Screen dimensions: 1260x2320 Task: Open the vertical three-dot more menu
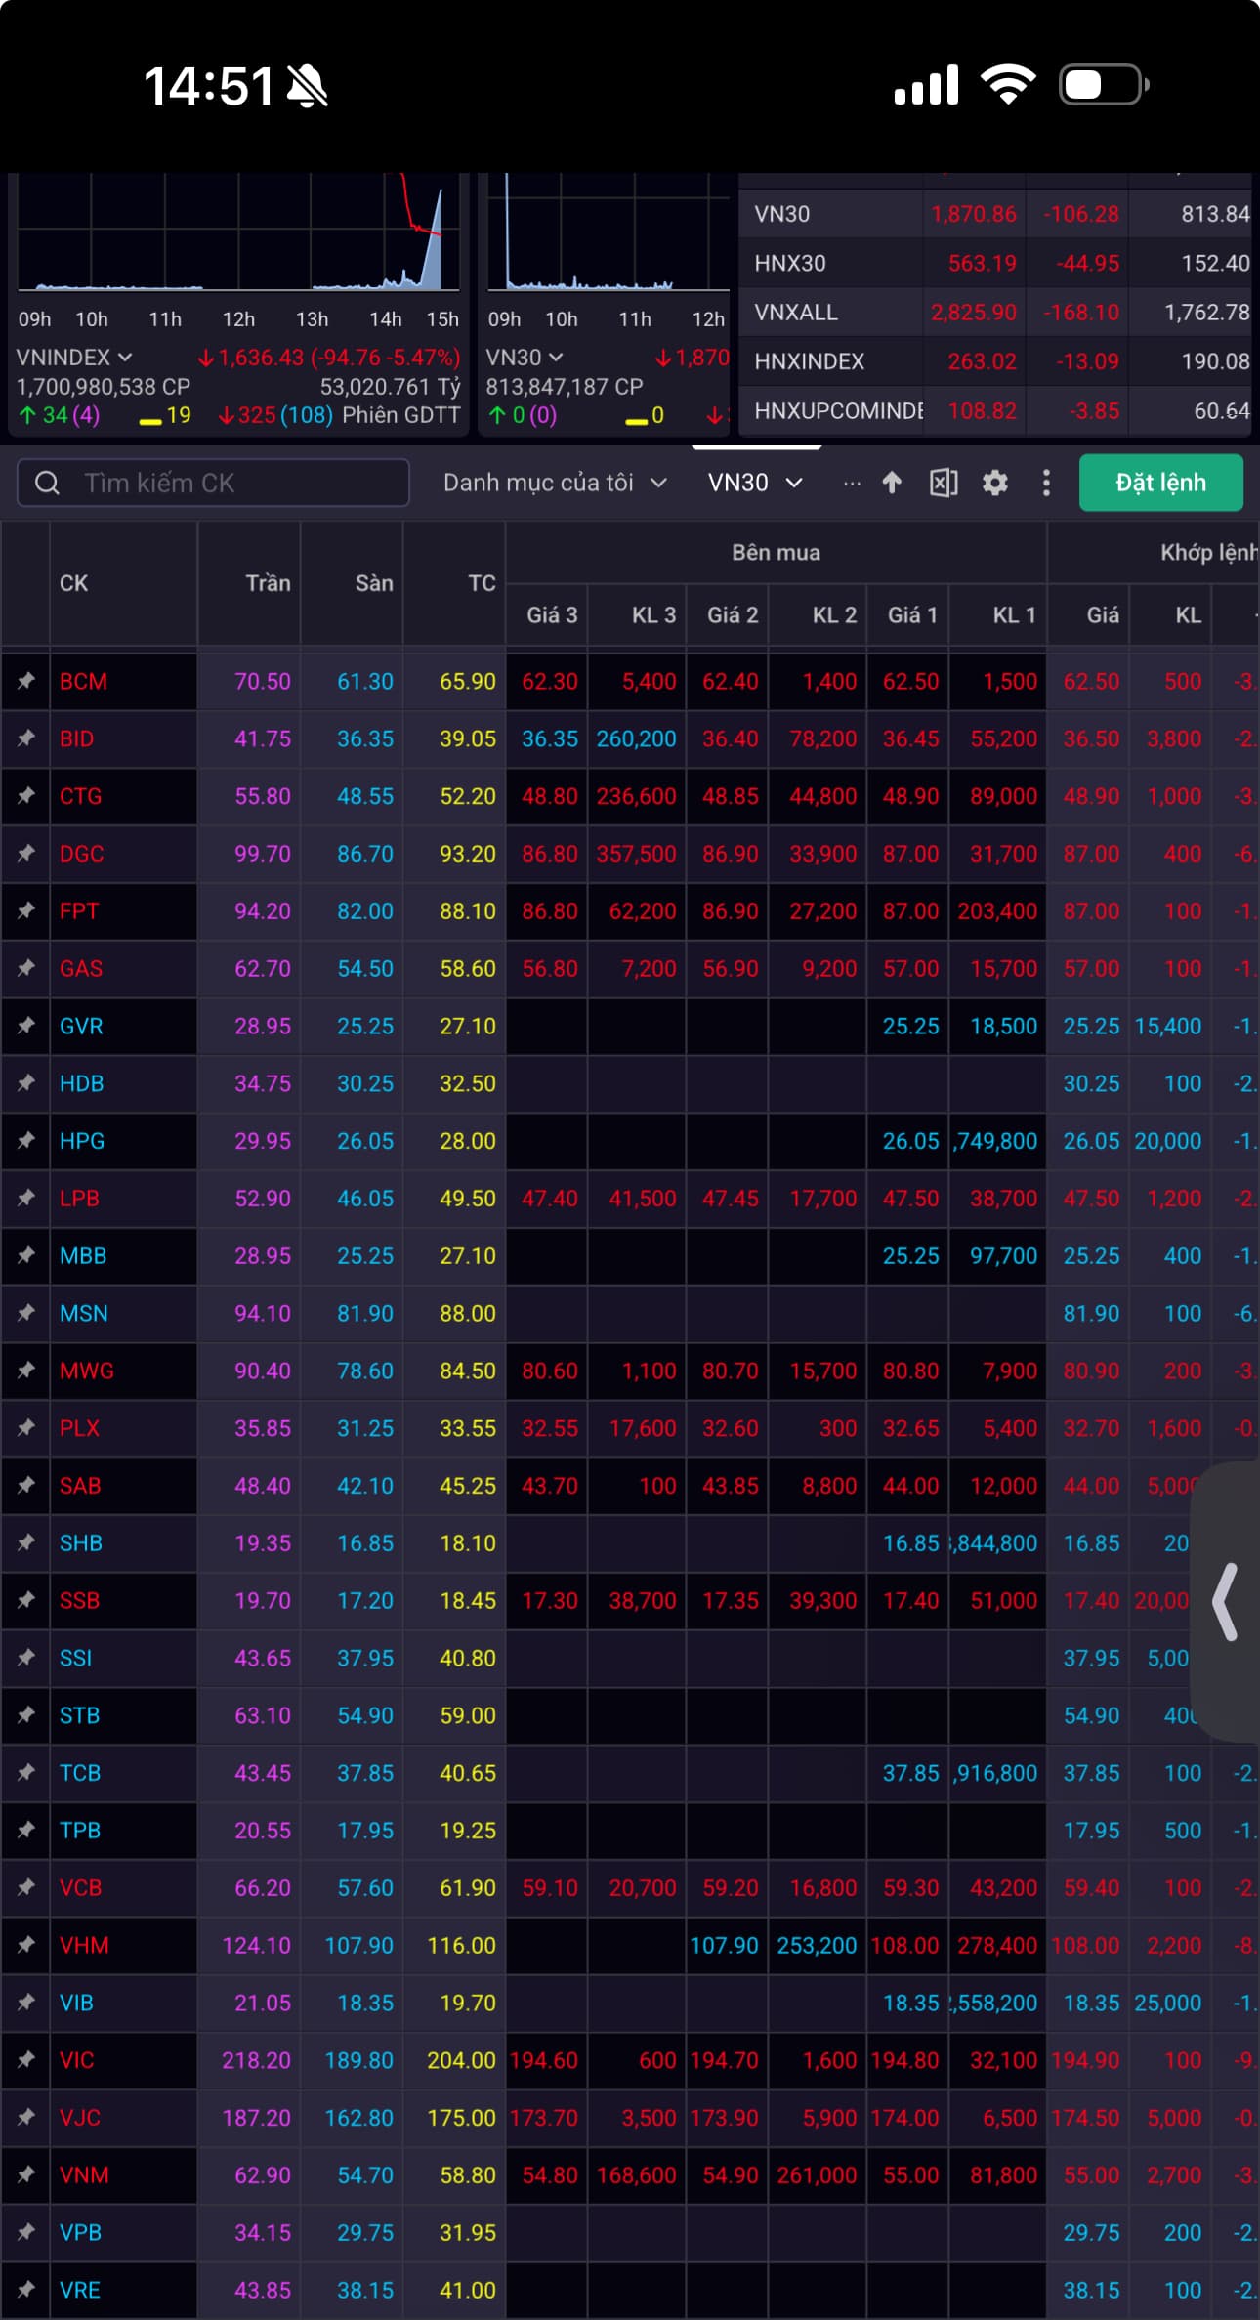1046,483
